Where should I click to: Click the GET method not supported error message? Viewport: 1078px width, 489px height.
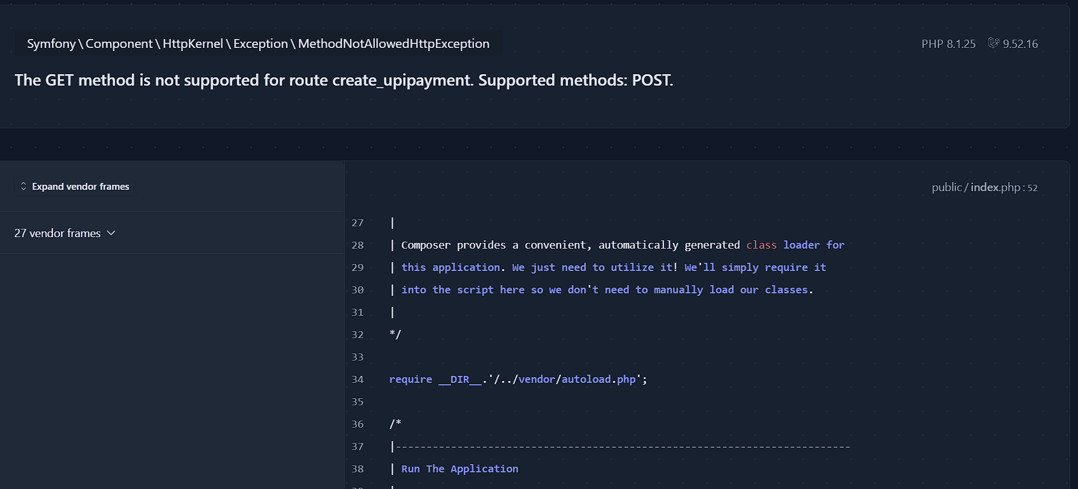click(344, 80)
